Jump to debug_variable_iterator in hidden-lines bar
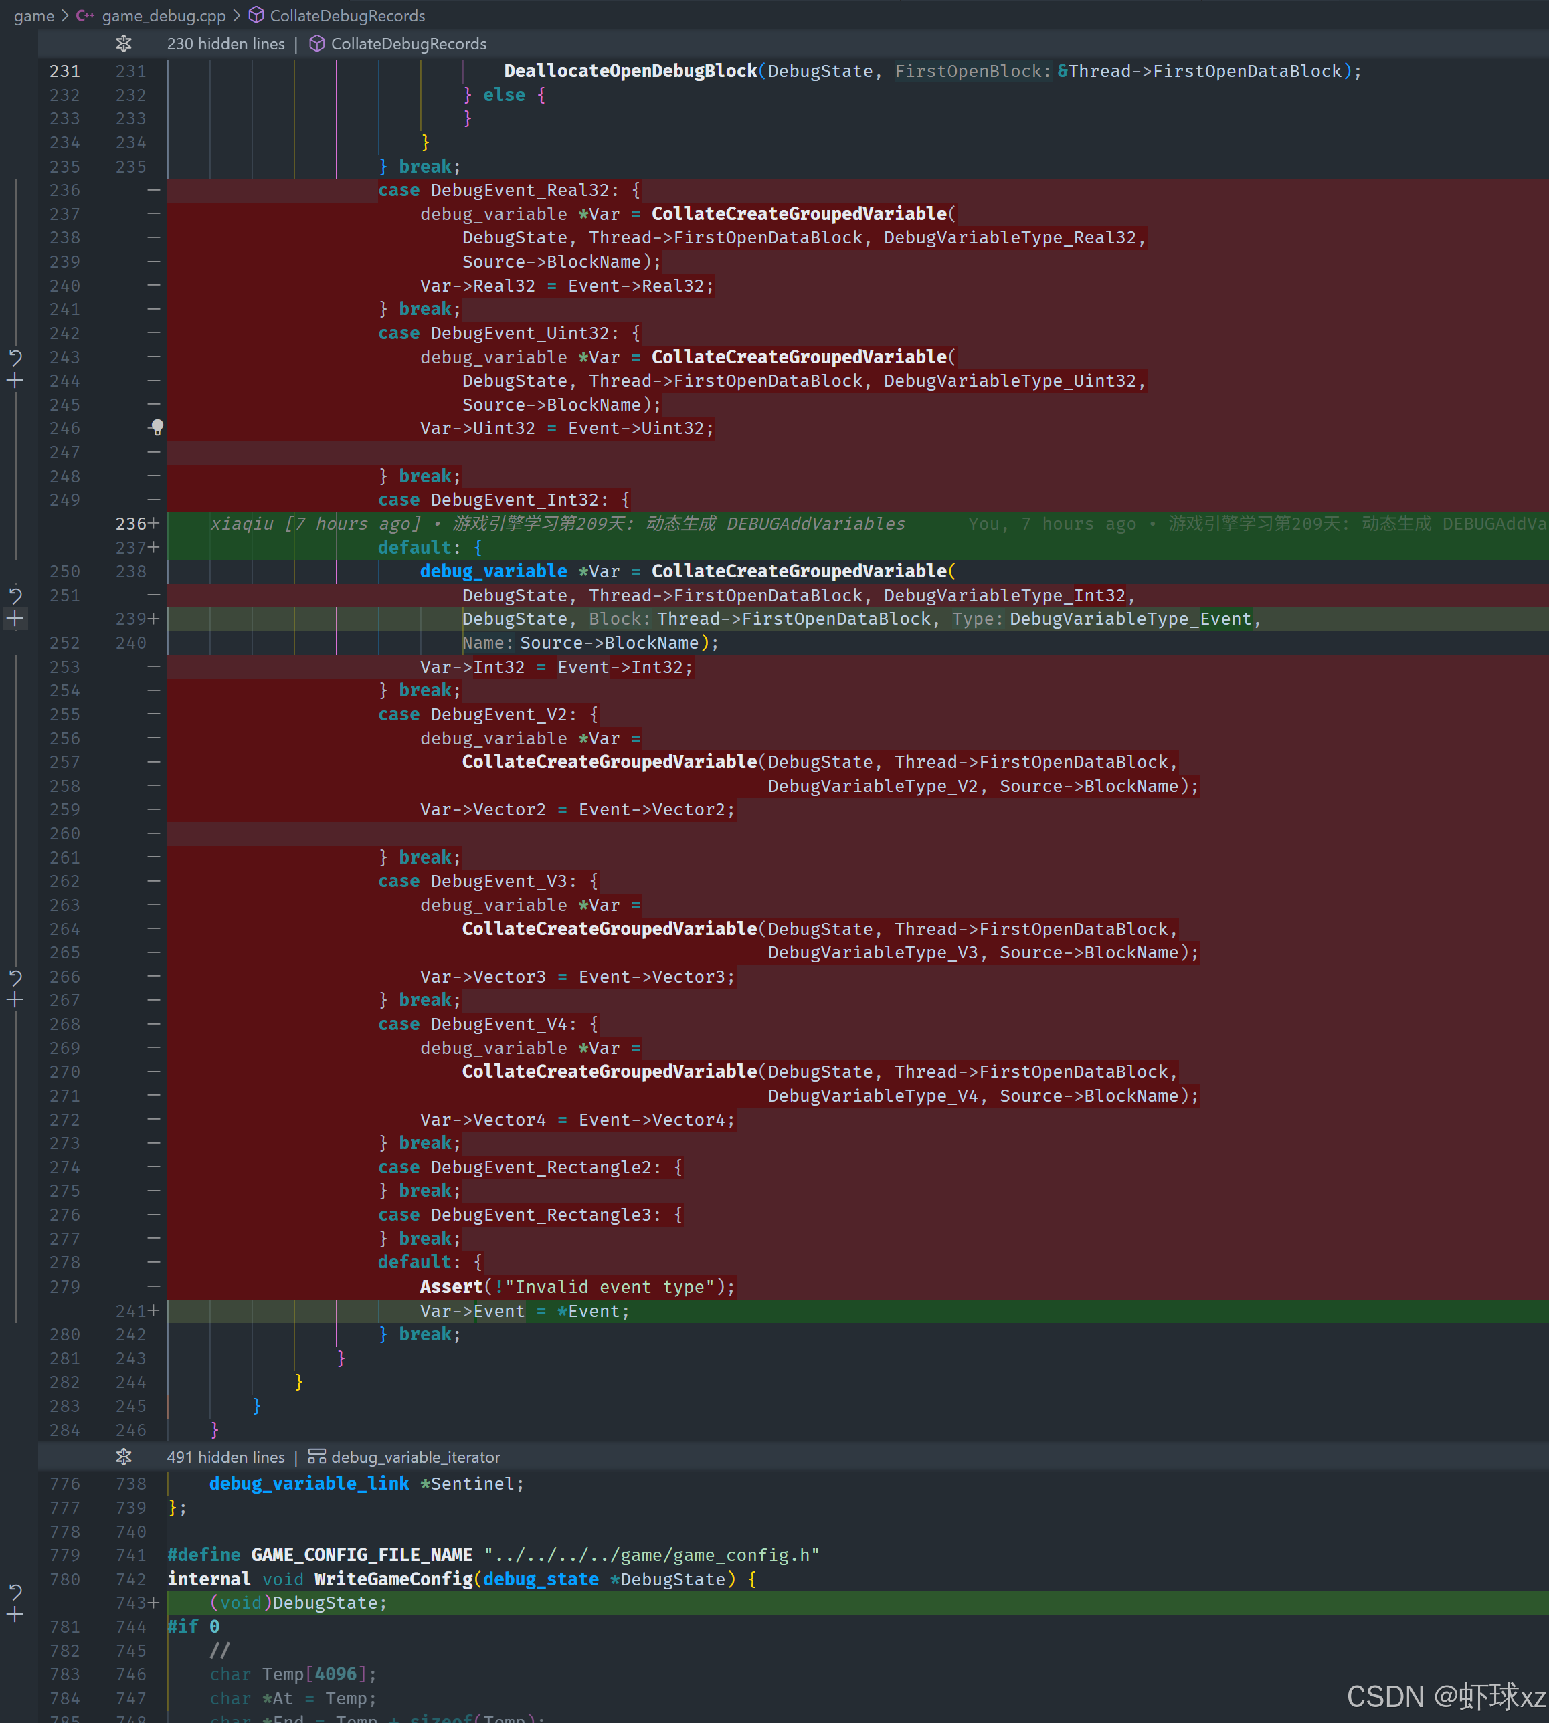The width and height of the screenshot is (1549, 1723). [x=416, y=1457]
